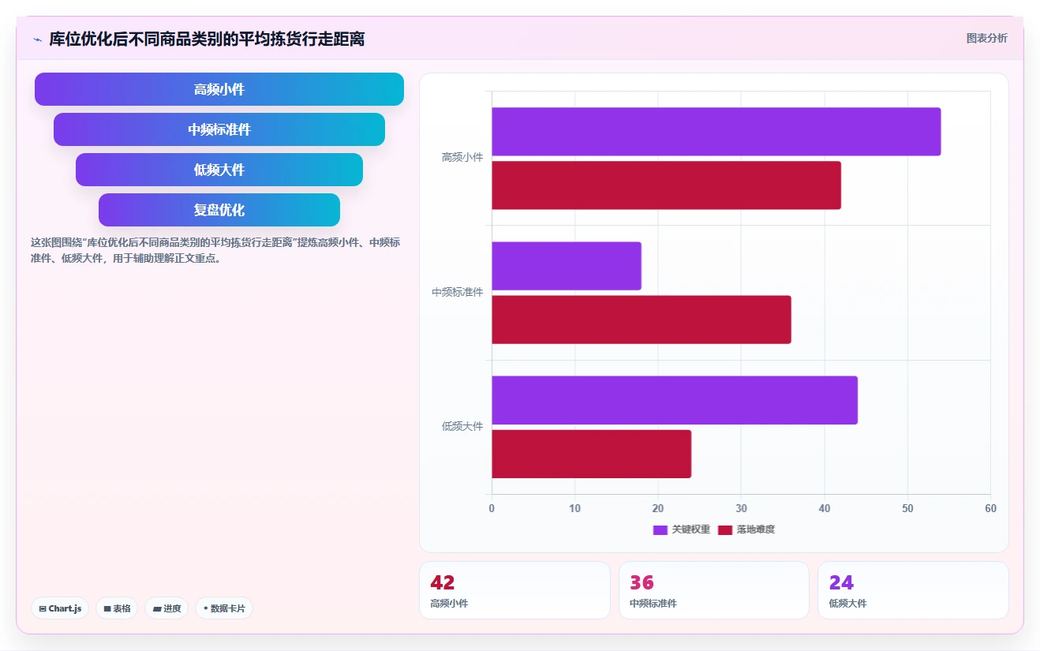This screenshot has width=1040, height=651.
Task: Click the purple 高频小件 关键权重 bar
Action: [716, 132]
